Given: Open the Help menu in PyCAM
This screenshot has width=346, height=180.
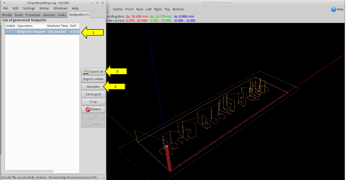Looking at the screenshot, I should (x=75, y=9).
